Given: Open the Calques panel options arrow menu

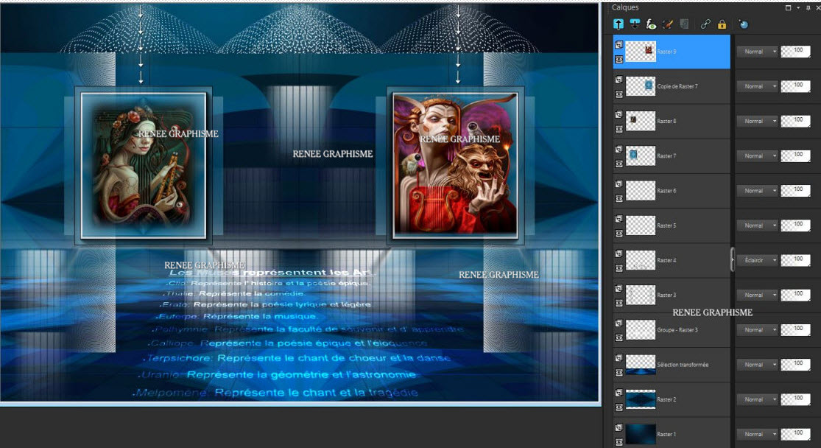Looking at the screenshot, I should tap(798, 8).
